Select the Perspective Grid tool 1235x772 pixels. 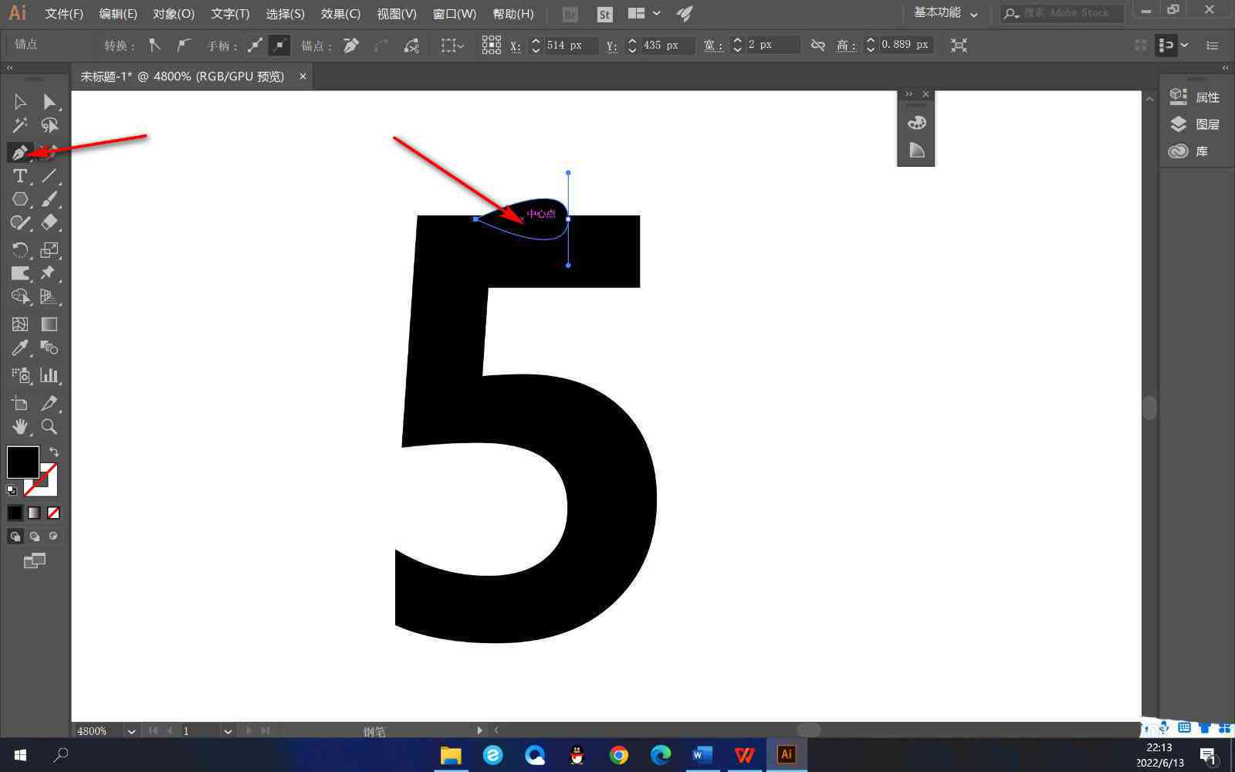coord(49,296)
